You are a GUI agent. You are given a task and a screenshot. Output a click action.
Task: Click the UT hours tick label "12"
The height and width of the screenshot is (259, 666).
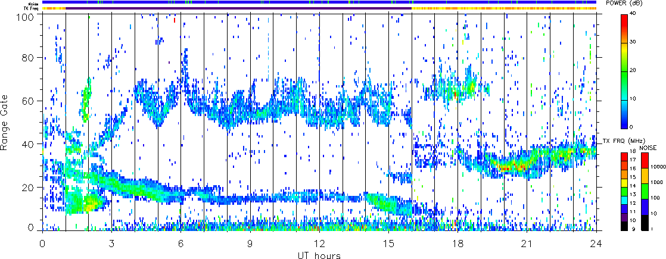click(319, 244)
